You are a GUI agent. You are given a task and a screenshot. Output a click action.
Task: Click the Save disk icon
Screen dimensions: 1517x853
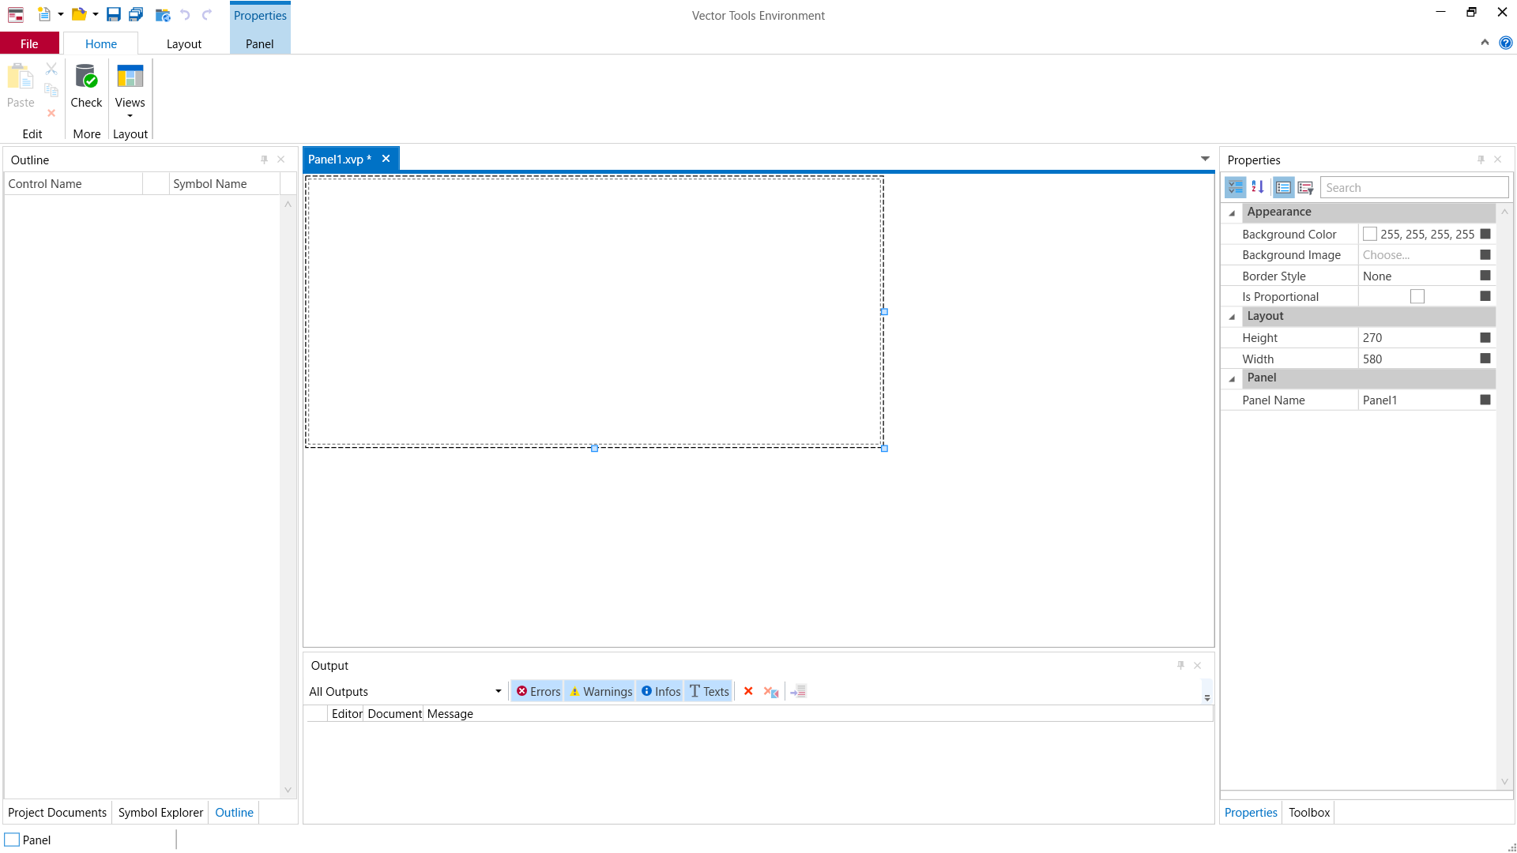point(114,14)
